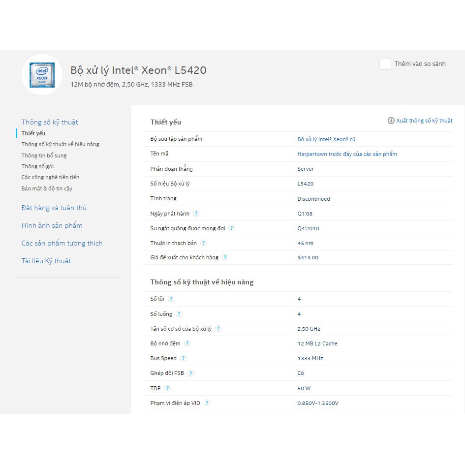Screen dimensions: 465x465
Task: Select Bảo mật & độ tin cậy sidebar item
Action: point(47,188)
